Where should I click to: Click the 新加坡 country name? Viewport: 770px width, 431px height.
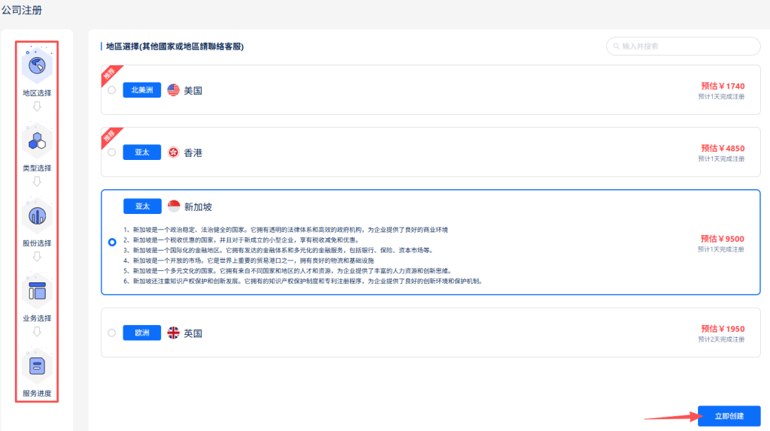pos(198,207)
